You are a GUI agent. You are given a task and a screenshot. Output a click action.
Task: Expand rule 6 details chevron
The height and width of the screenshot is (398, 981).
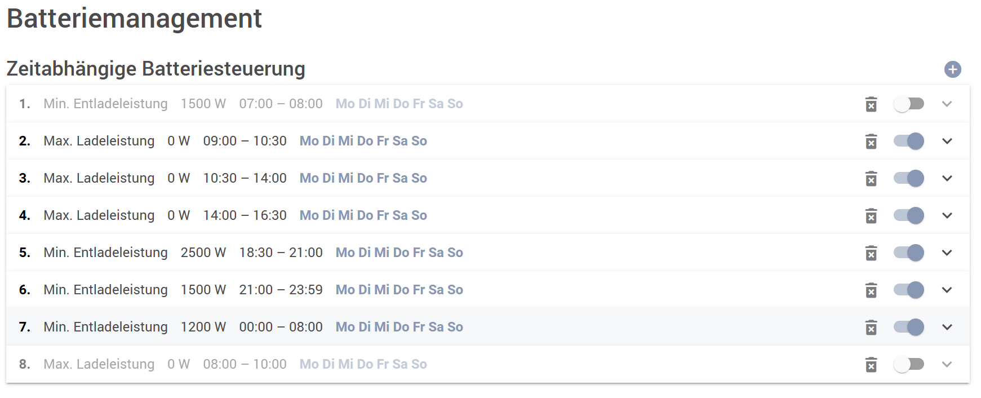point(947,290)
